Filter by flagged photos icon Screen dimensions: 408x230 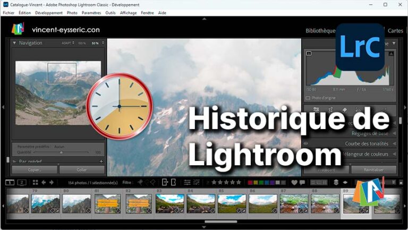pyautogui.click(x=140, y=183)
